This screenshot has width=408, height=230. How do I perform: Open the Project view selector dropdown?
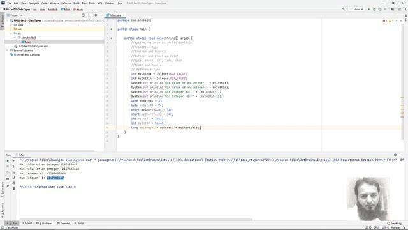click(15, 15)
